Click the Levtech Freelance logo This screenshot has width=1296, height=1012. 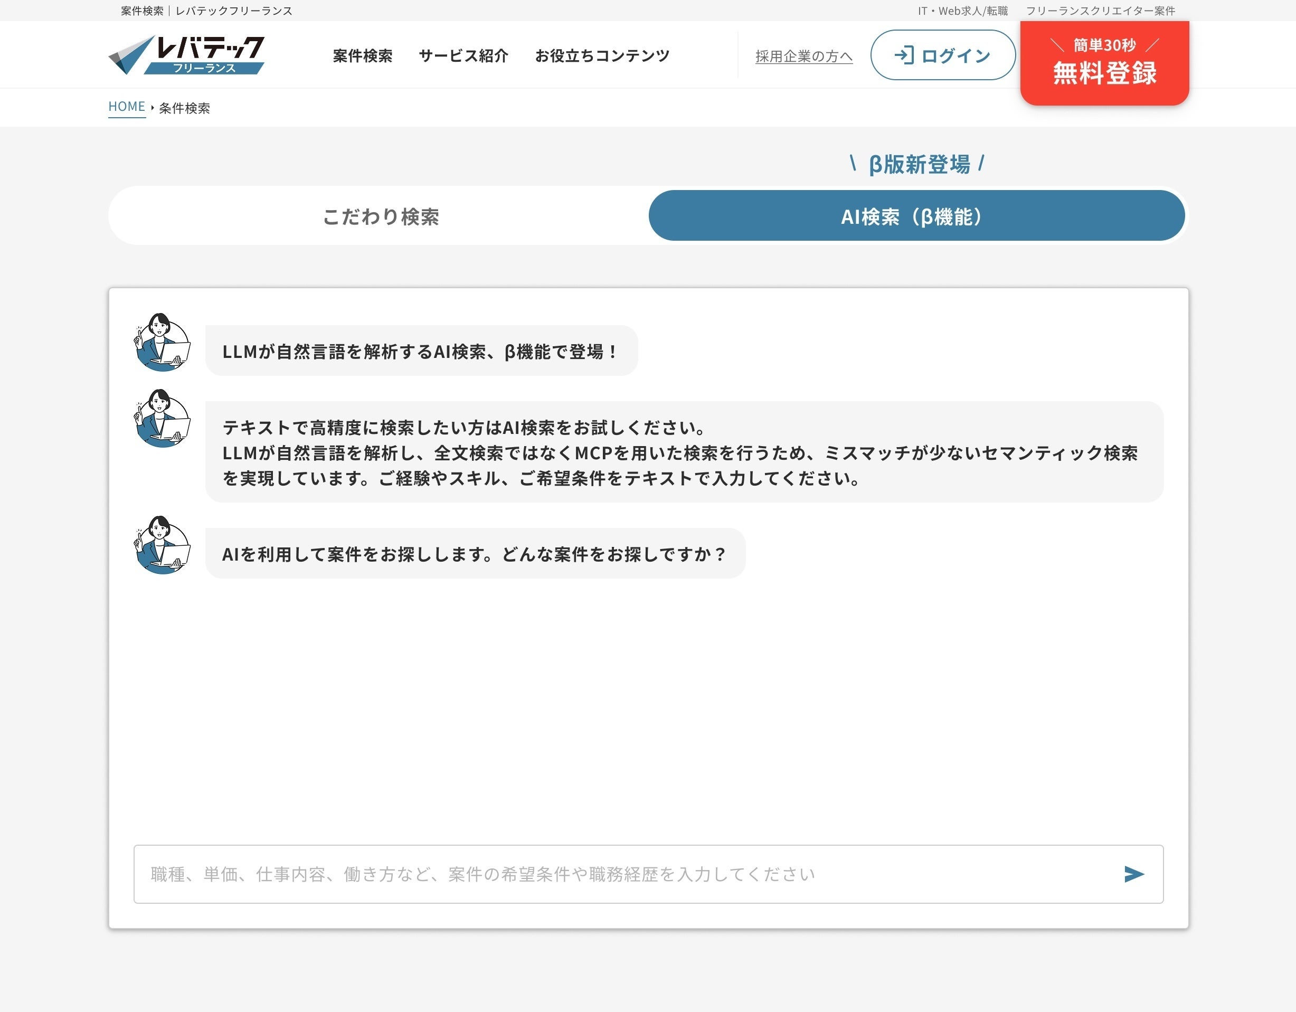[x=186, y=54]
